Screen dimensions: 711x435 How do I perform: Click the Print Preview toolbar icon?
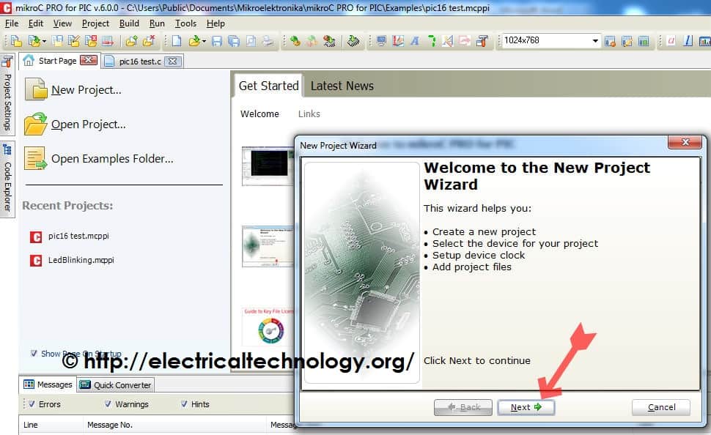pyautogui.click(x=251, y=41)
